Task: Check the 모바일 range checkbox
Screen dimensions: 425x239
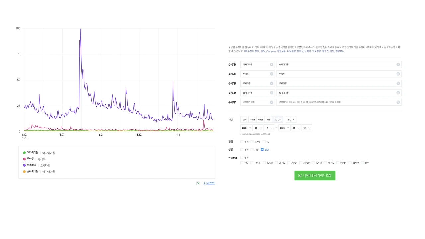Action: click(252, 142)
